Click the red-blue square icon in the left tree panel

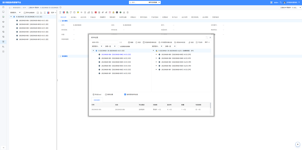click(48, 12)
